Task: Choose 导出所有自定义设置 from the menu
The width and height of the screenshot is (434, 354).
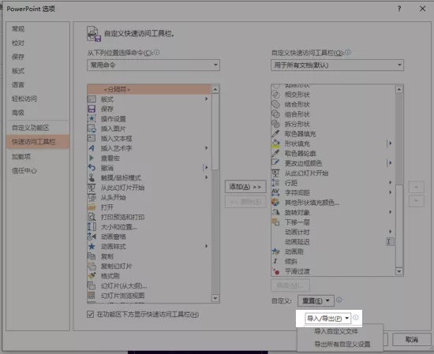Action: (342, 344)
